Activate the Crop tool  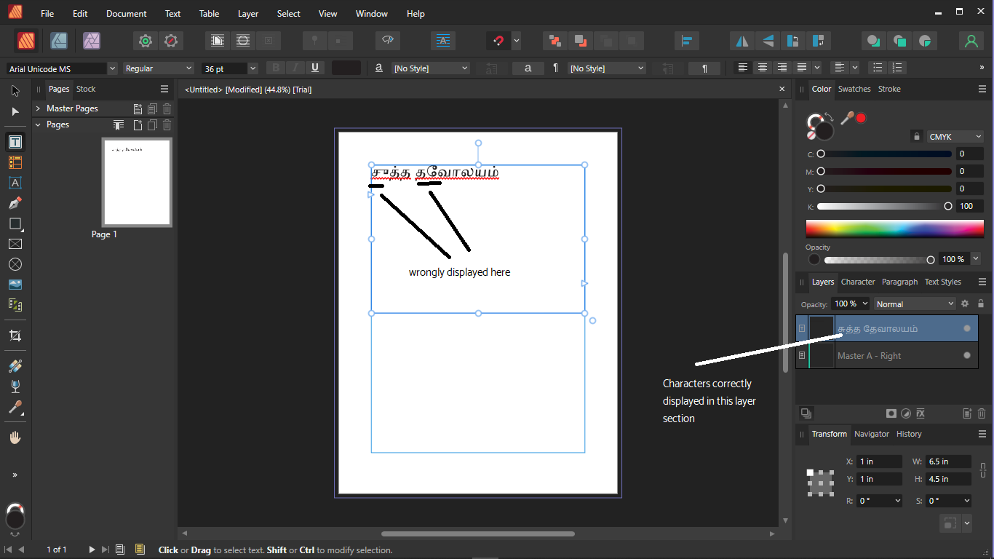point(15,336)
